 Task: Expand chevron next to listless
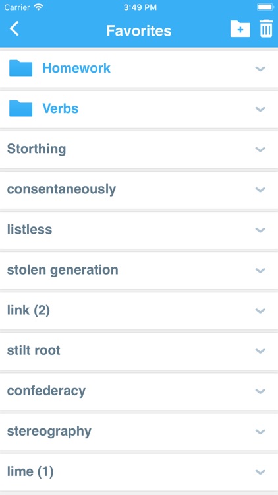tap(260, 230)
